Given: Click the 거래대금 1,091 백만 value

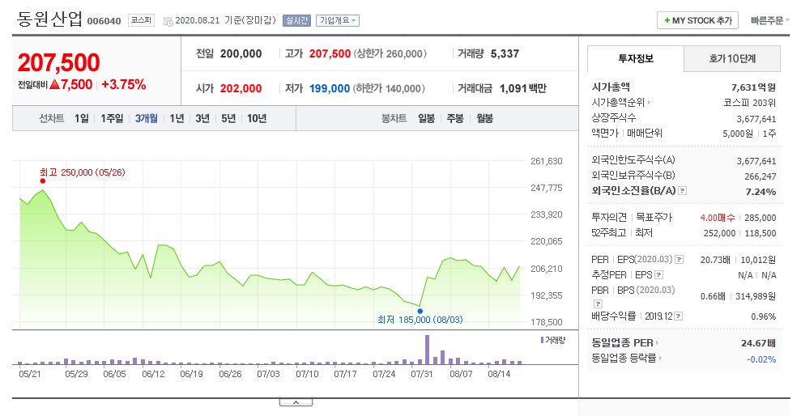Looking at the screenshot, I should (x=522, y=88).
